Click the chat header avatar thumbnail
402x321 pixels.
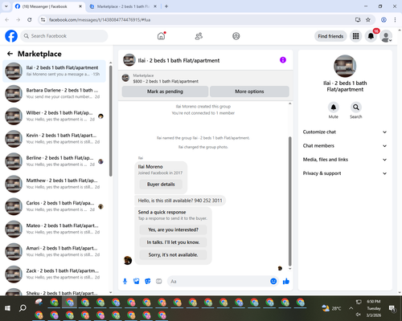(x=129, y=60)
